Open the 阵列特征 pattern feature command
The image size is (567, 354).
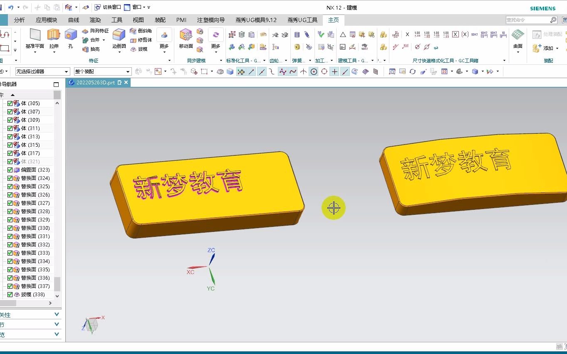tap(95, 31)
